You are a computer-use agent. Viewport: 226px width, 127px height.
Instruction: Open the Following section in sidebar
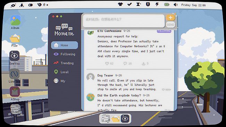pos(65,54)
